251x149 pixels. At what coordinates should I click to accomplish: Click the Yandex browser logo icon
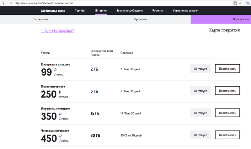tap(3, 3)
